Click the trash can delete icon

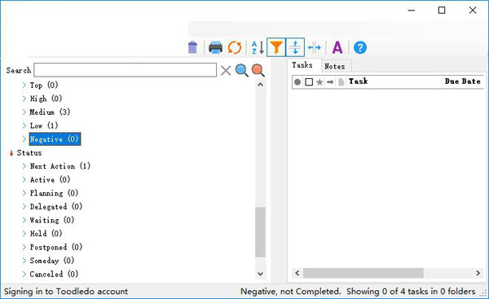[x=192, y=47]
